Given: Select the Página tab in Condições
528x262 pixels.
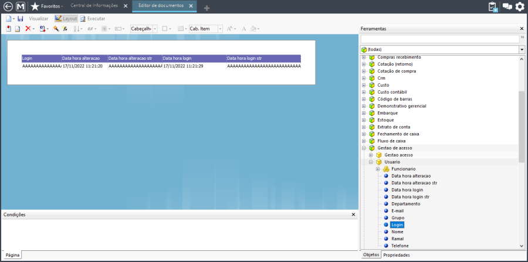Looking at the screenshot, I should point(12,256).
